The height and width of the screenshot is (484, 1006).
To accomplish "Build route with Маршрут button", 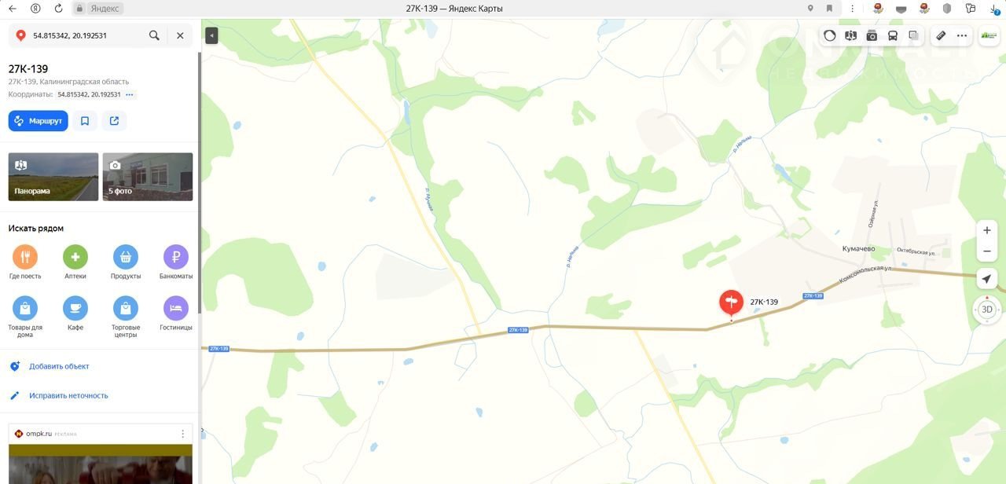I will tap(39, 121).
